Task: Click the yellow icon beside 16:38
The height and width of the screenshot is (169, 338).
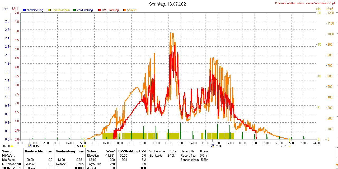Action: [12, 146]
